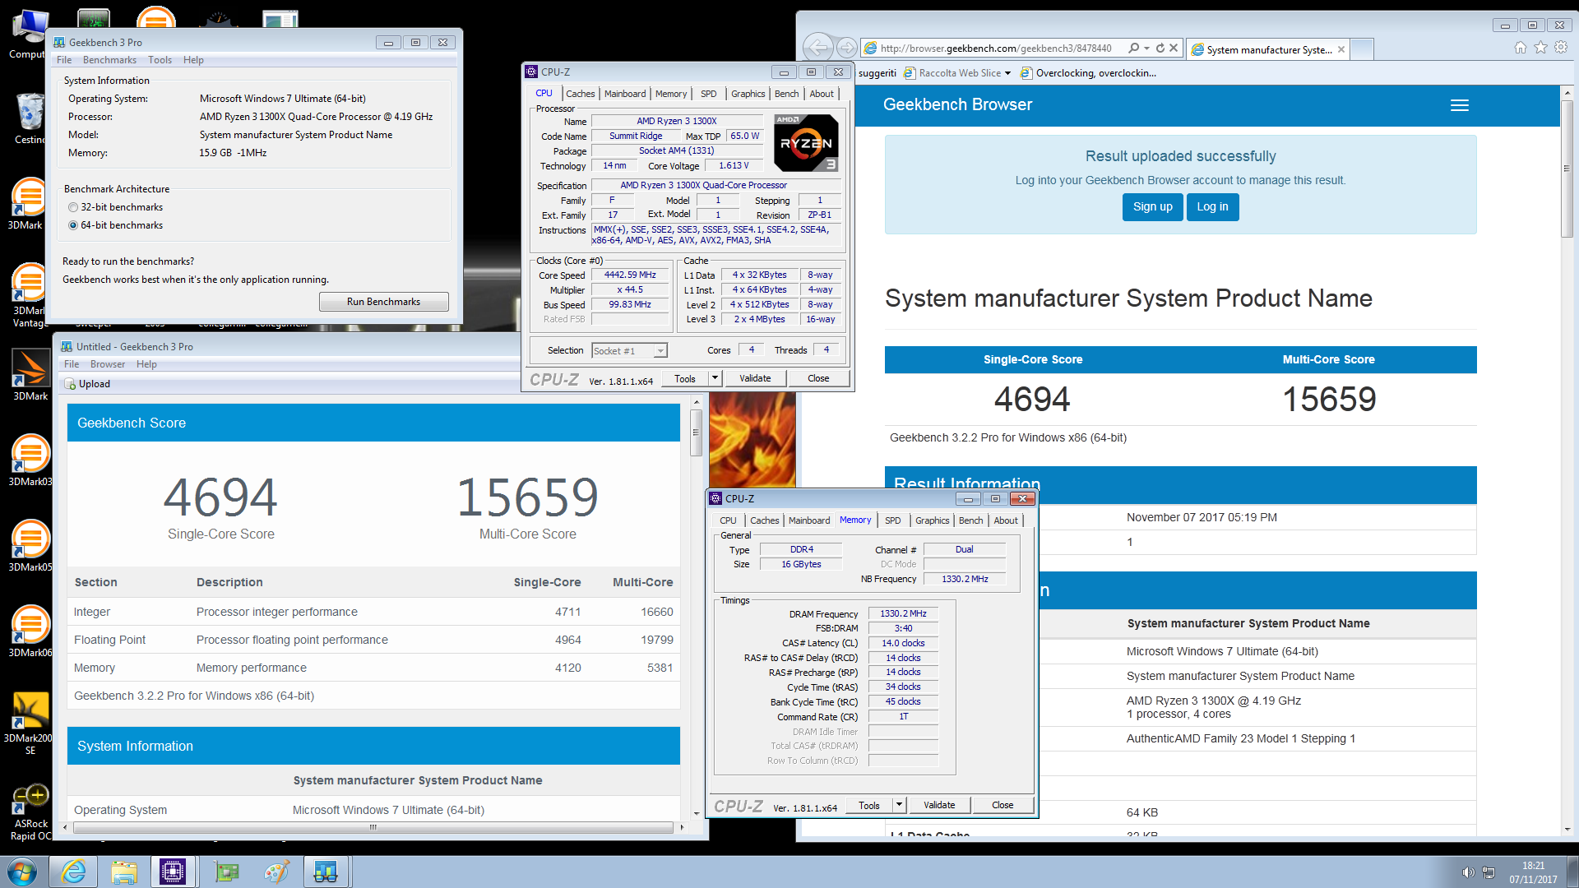The width and height of the screenshot is (1579, 888).
Task: Go back in Internet Explorer
Action: (817, 47)
